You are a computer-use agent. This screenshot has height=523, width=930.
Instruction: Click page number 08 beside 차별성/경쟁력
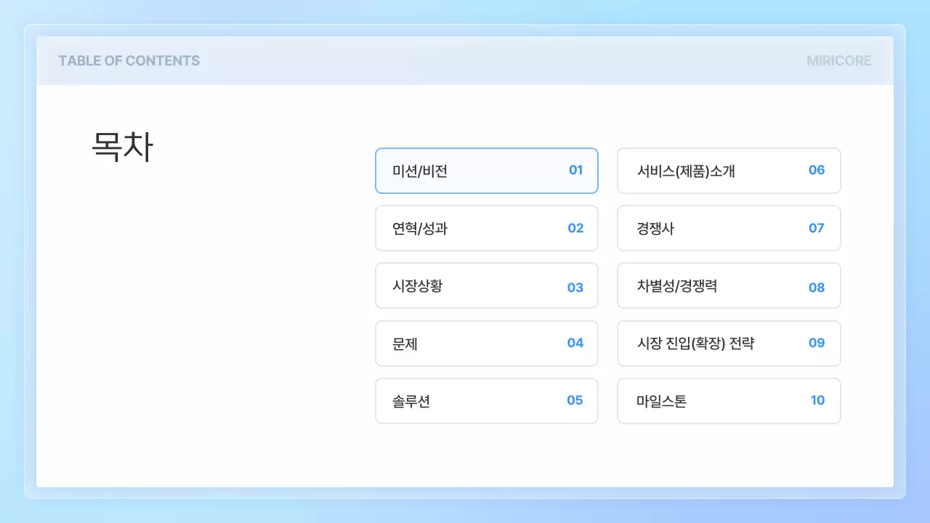[x=817, y=286]
